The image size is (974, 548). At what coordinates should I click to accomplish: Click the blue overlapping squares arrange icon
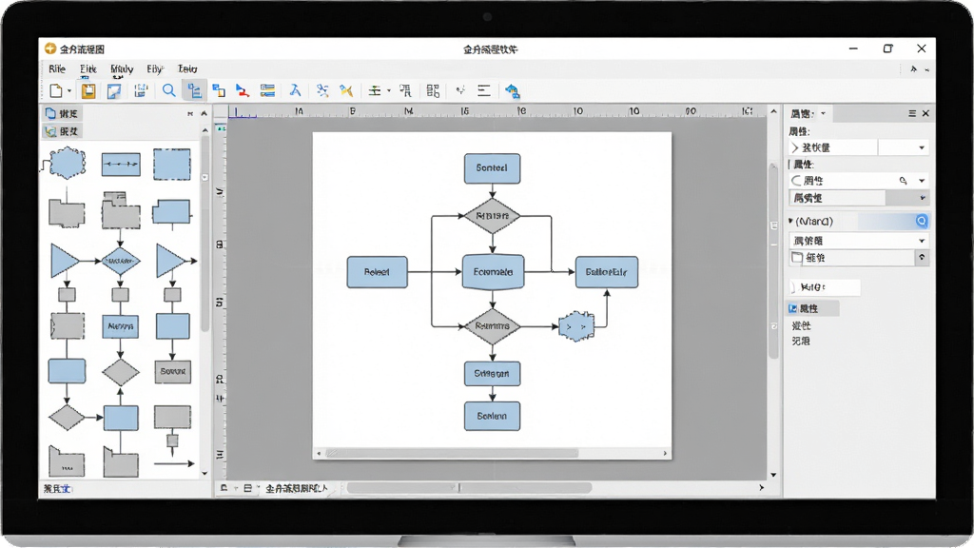click(219, 90)
